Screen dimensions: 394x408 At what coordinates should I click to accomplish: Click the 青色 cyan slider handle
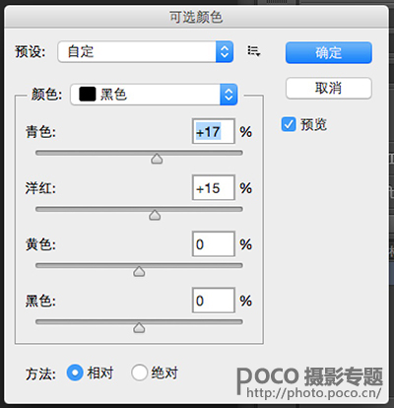(x=157, y=159)
